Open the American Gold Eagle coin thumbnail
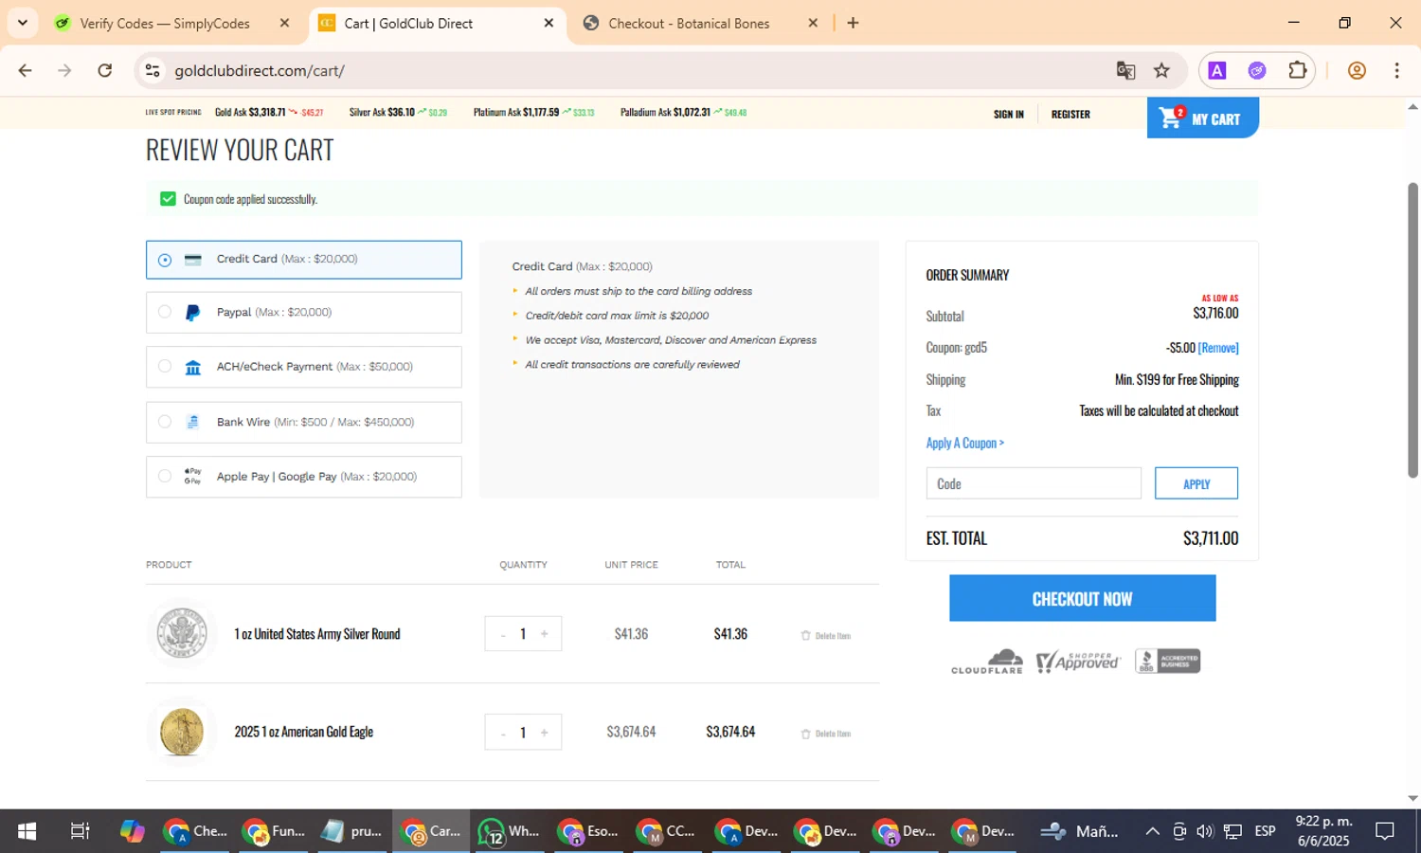The image size is (1421, 853). point(182,732)
